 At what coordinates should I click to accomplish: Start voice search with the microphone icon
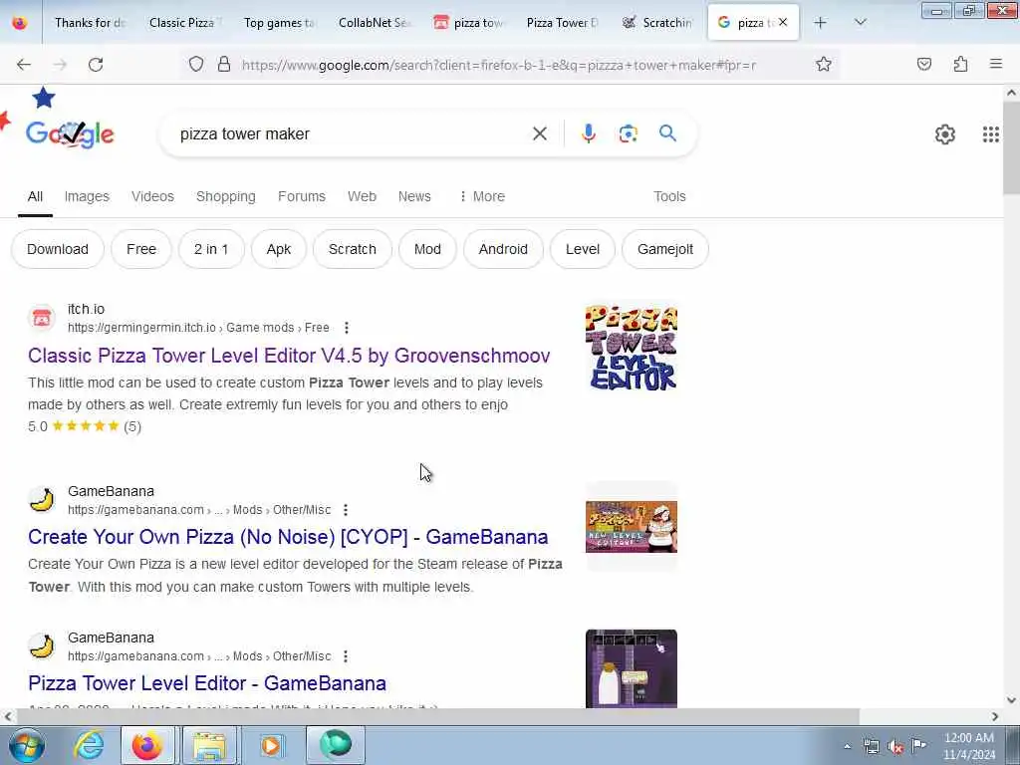click(588, 134)
